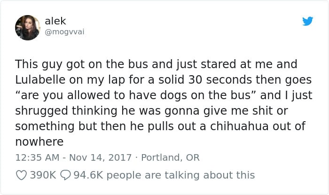Click the blue Twitter bird logo
Viewport: 329px width, 195px height.
(307, 21)
